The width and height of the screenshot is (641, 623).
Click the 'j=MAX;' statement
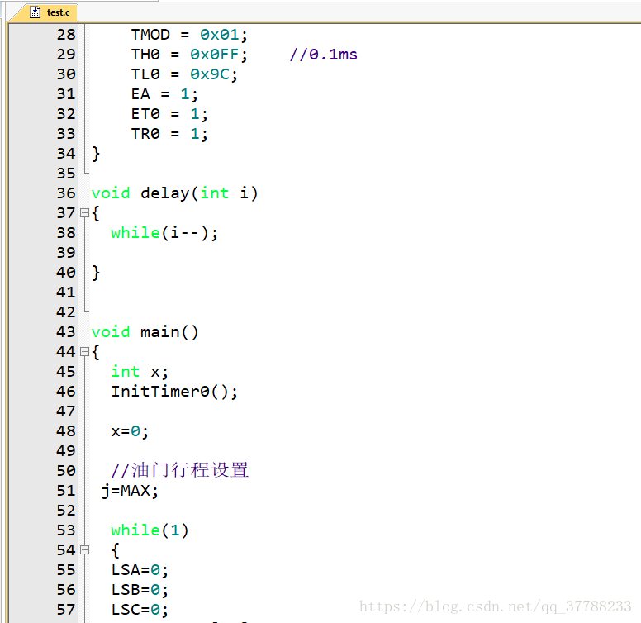tap(130, 491)
